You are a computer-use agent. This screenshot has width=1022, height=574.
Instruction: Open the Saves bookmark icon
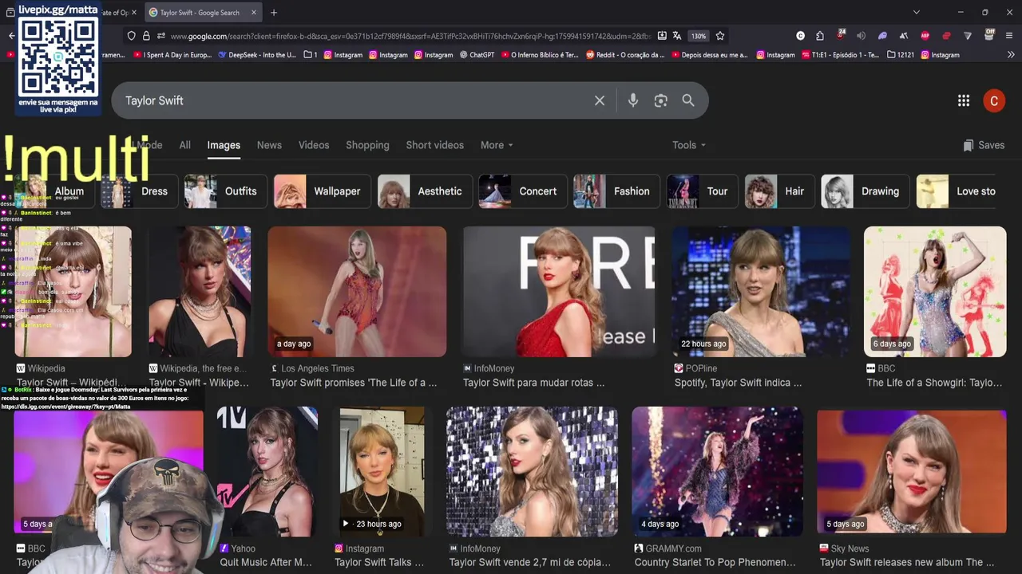click(984, 145)
